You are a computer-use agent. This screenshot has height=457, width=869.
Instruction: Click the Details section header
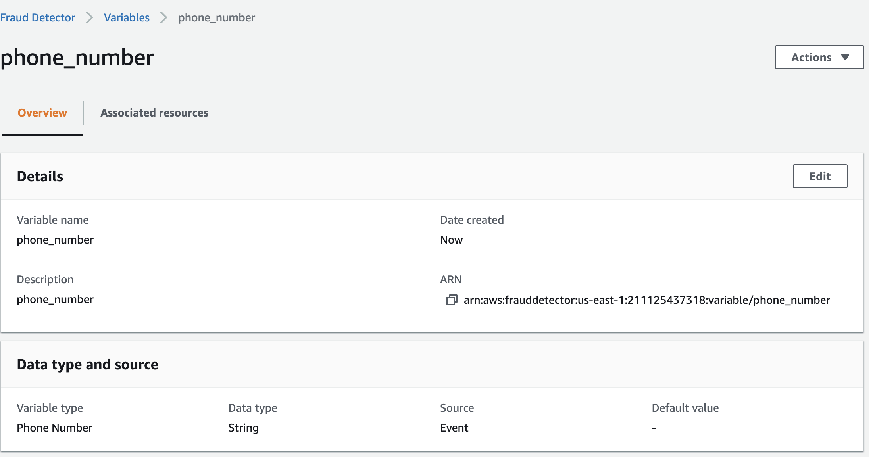40,176
